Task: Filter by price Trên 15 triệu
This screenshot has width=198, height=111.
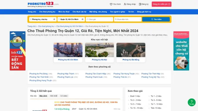Action: 156,108
